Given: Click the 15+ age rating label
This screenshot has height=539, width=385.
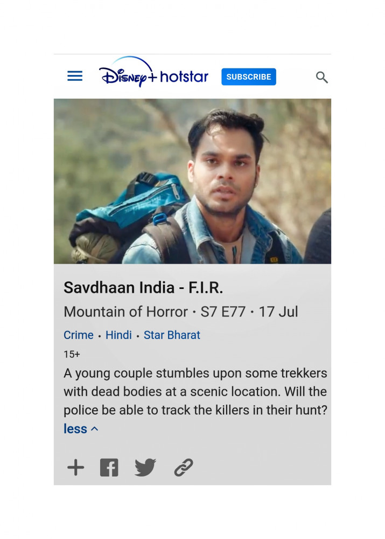Looking at the screenshot, I should point(72,355).
